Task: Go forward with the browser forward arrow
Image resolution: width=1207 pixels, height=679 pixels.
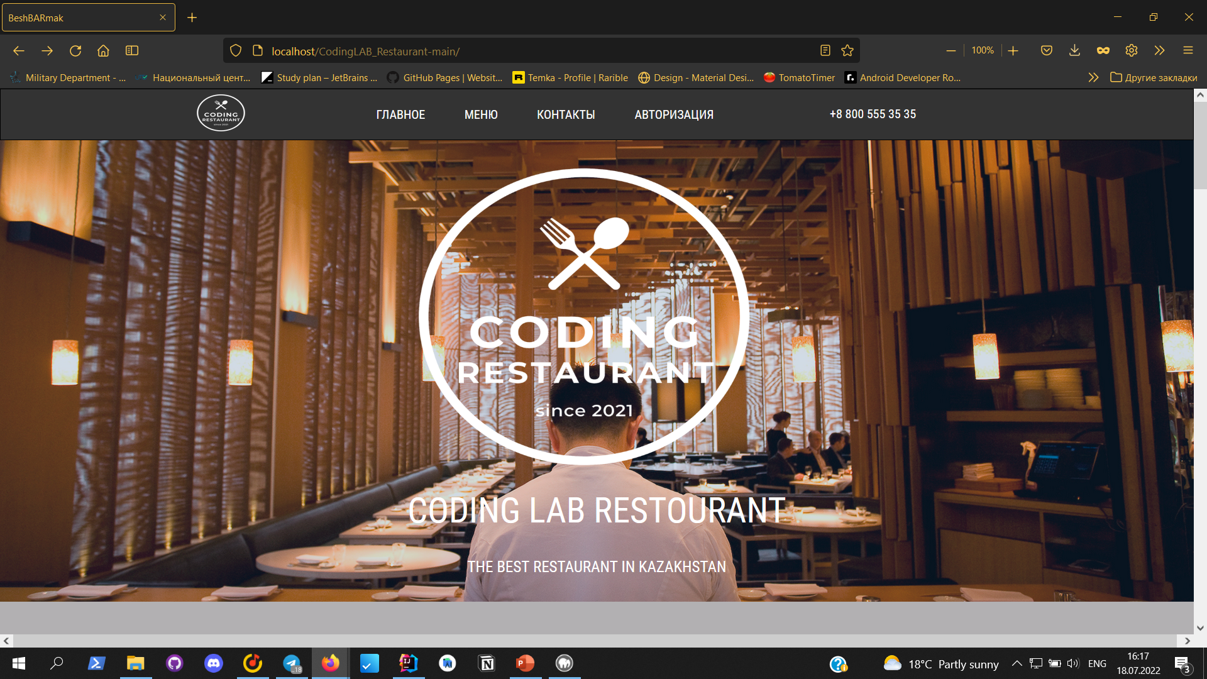Action: (x=47, y=51)
